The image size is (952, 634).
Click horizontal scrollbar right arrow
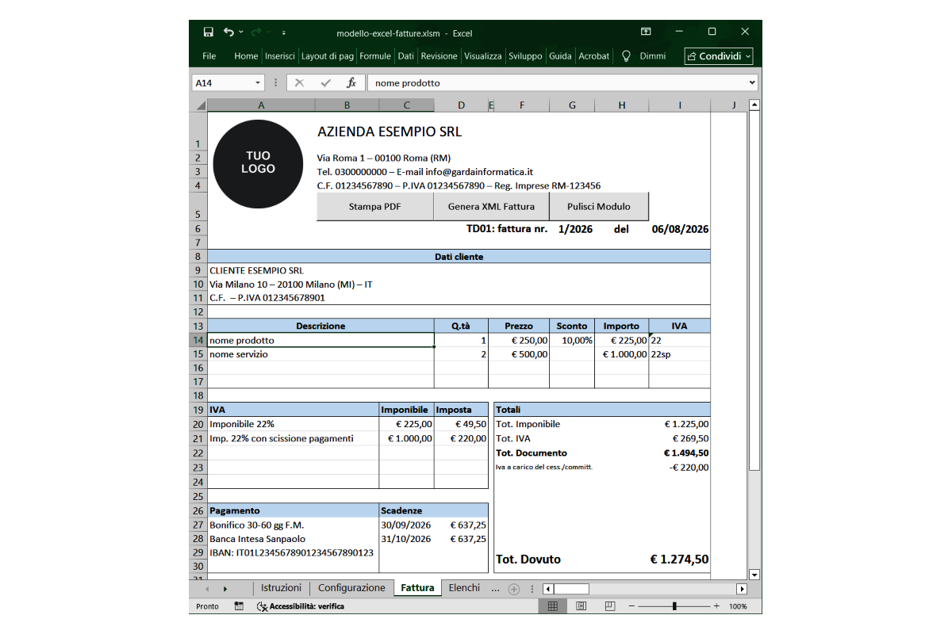pos(742,589)
